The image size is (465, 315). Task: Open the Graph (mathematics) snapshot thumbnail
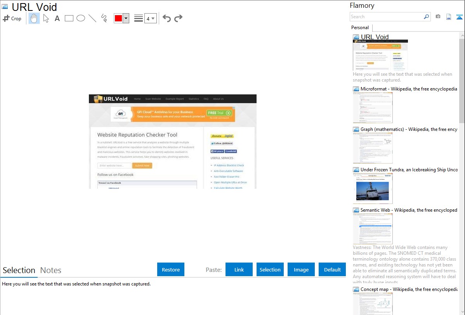click(373, 148)
